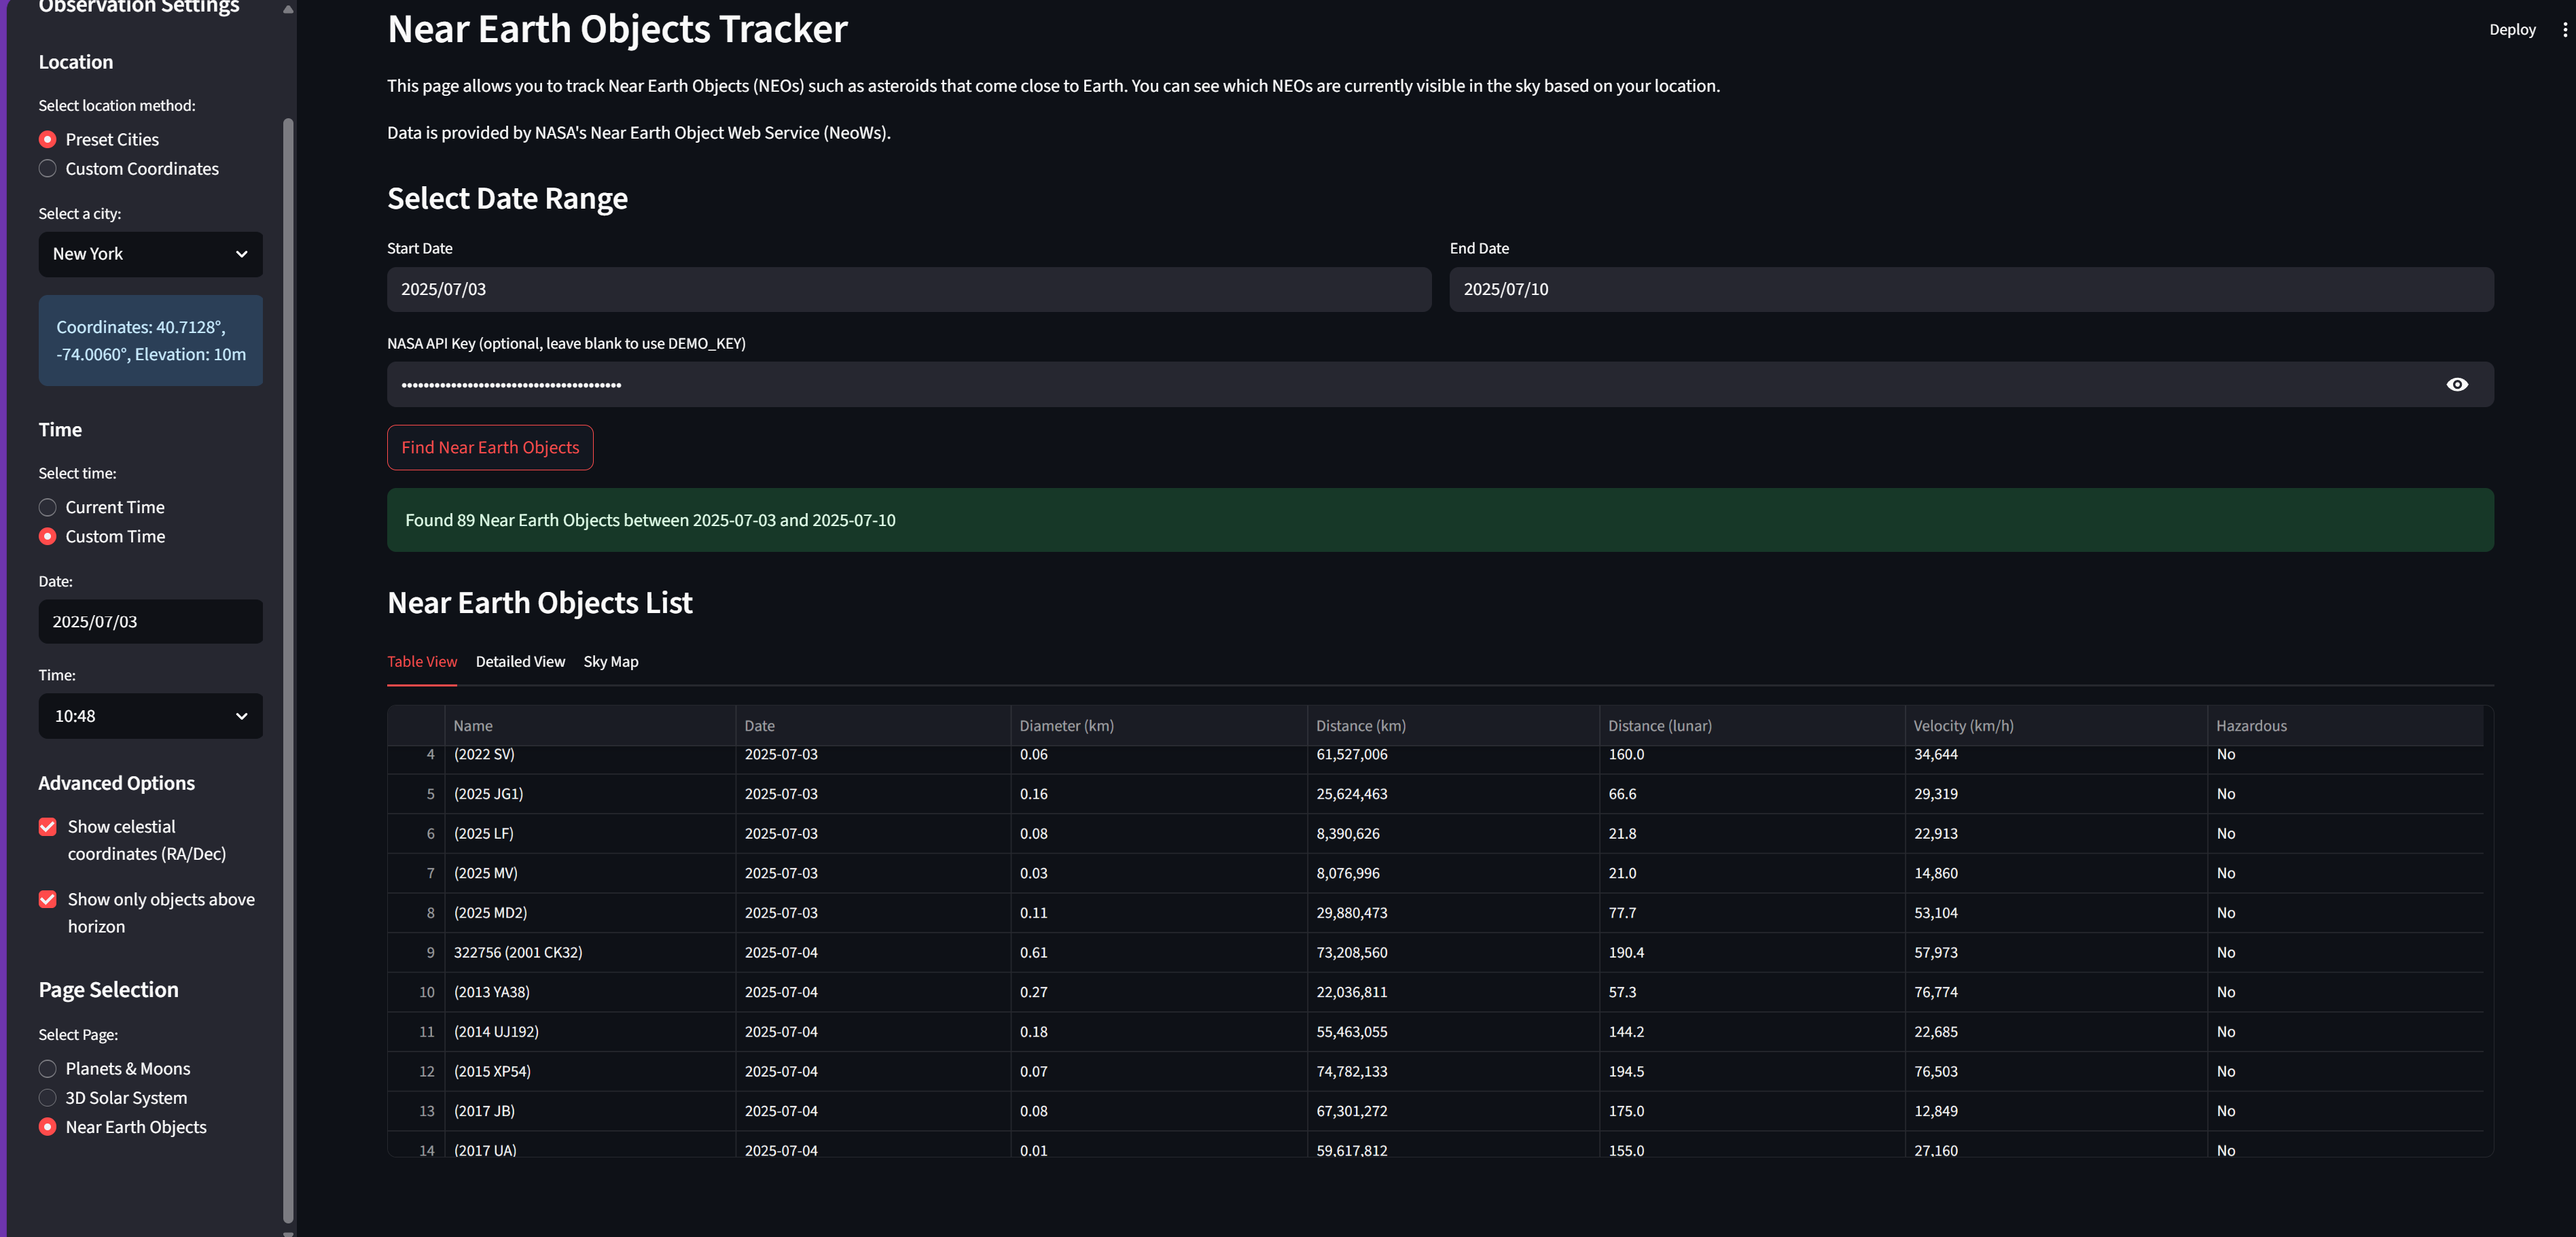The width and height of the screenshot is (2576, 1237).
Task: Uncheck Show celestial coordinates (RA/Dec)
Action: [48, 826]
